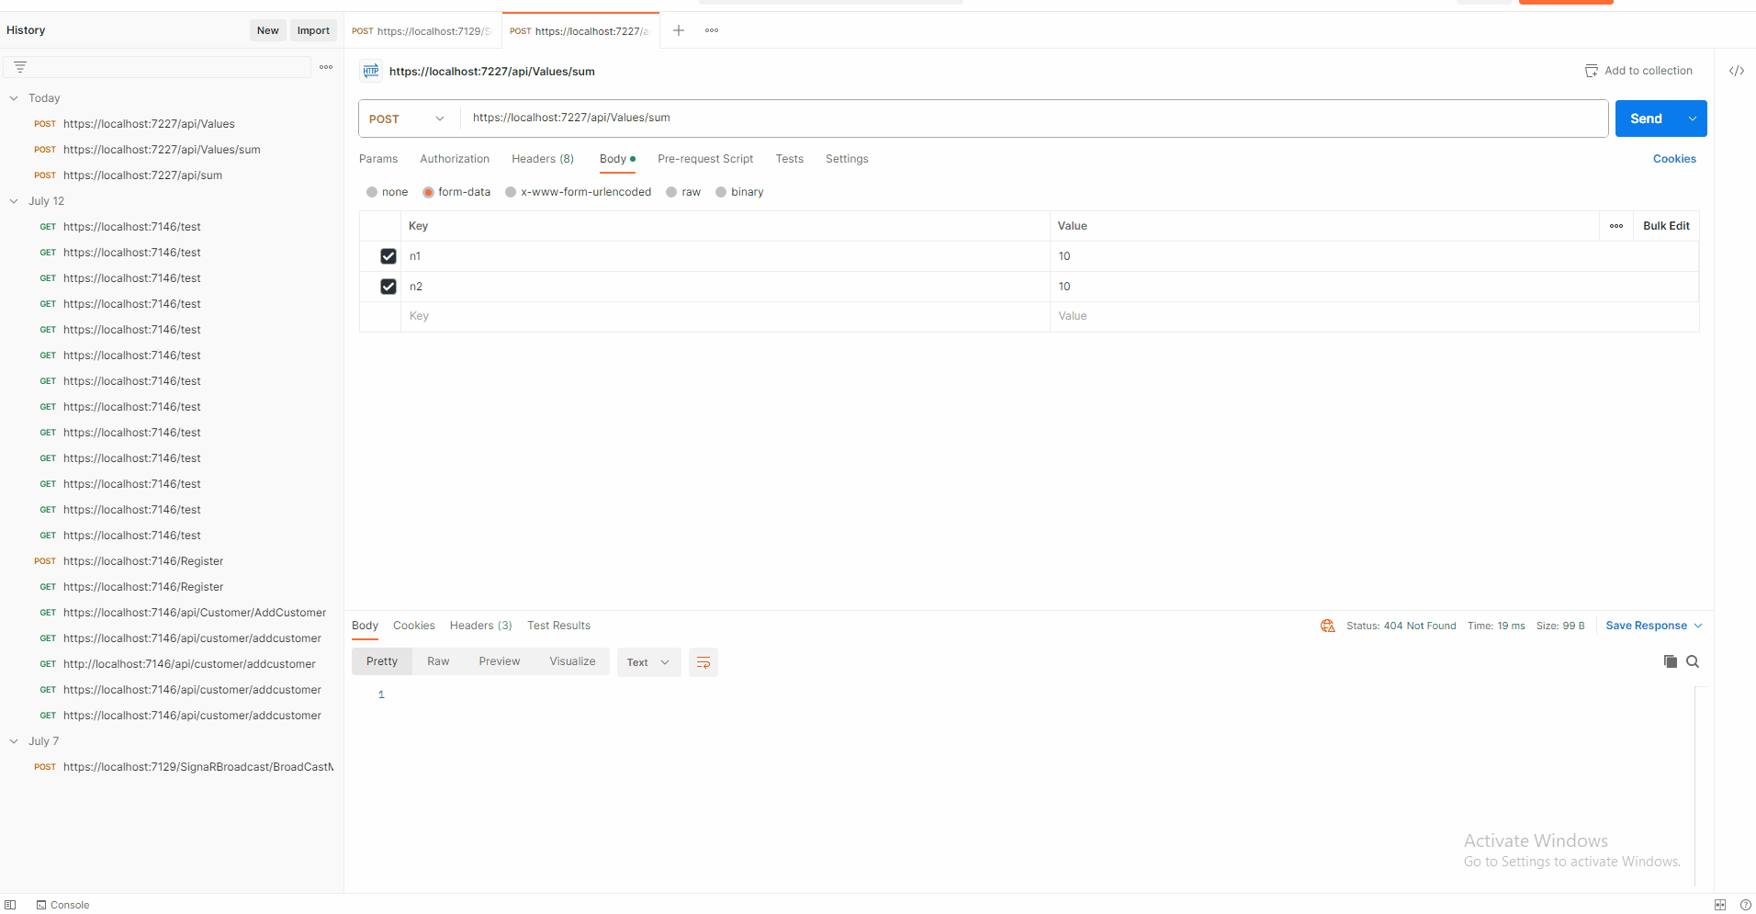
Task: Switch to the Tests tab
Action: click(x=789, y=159)
